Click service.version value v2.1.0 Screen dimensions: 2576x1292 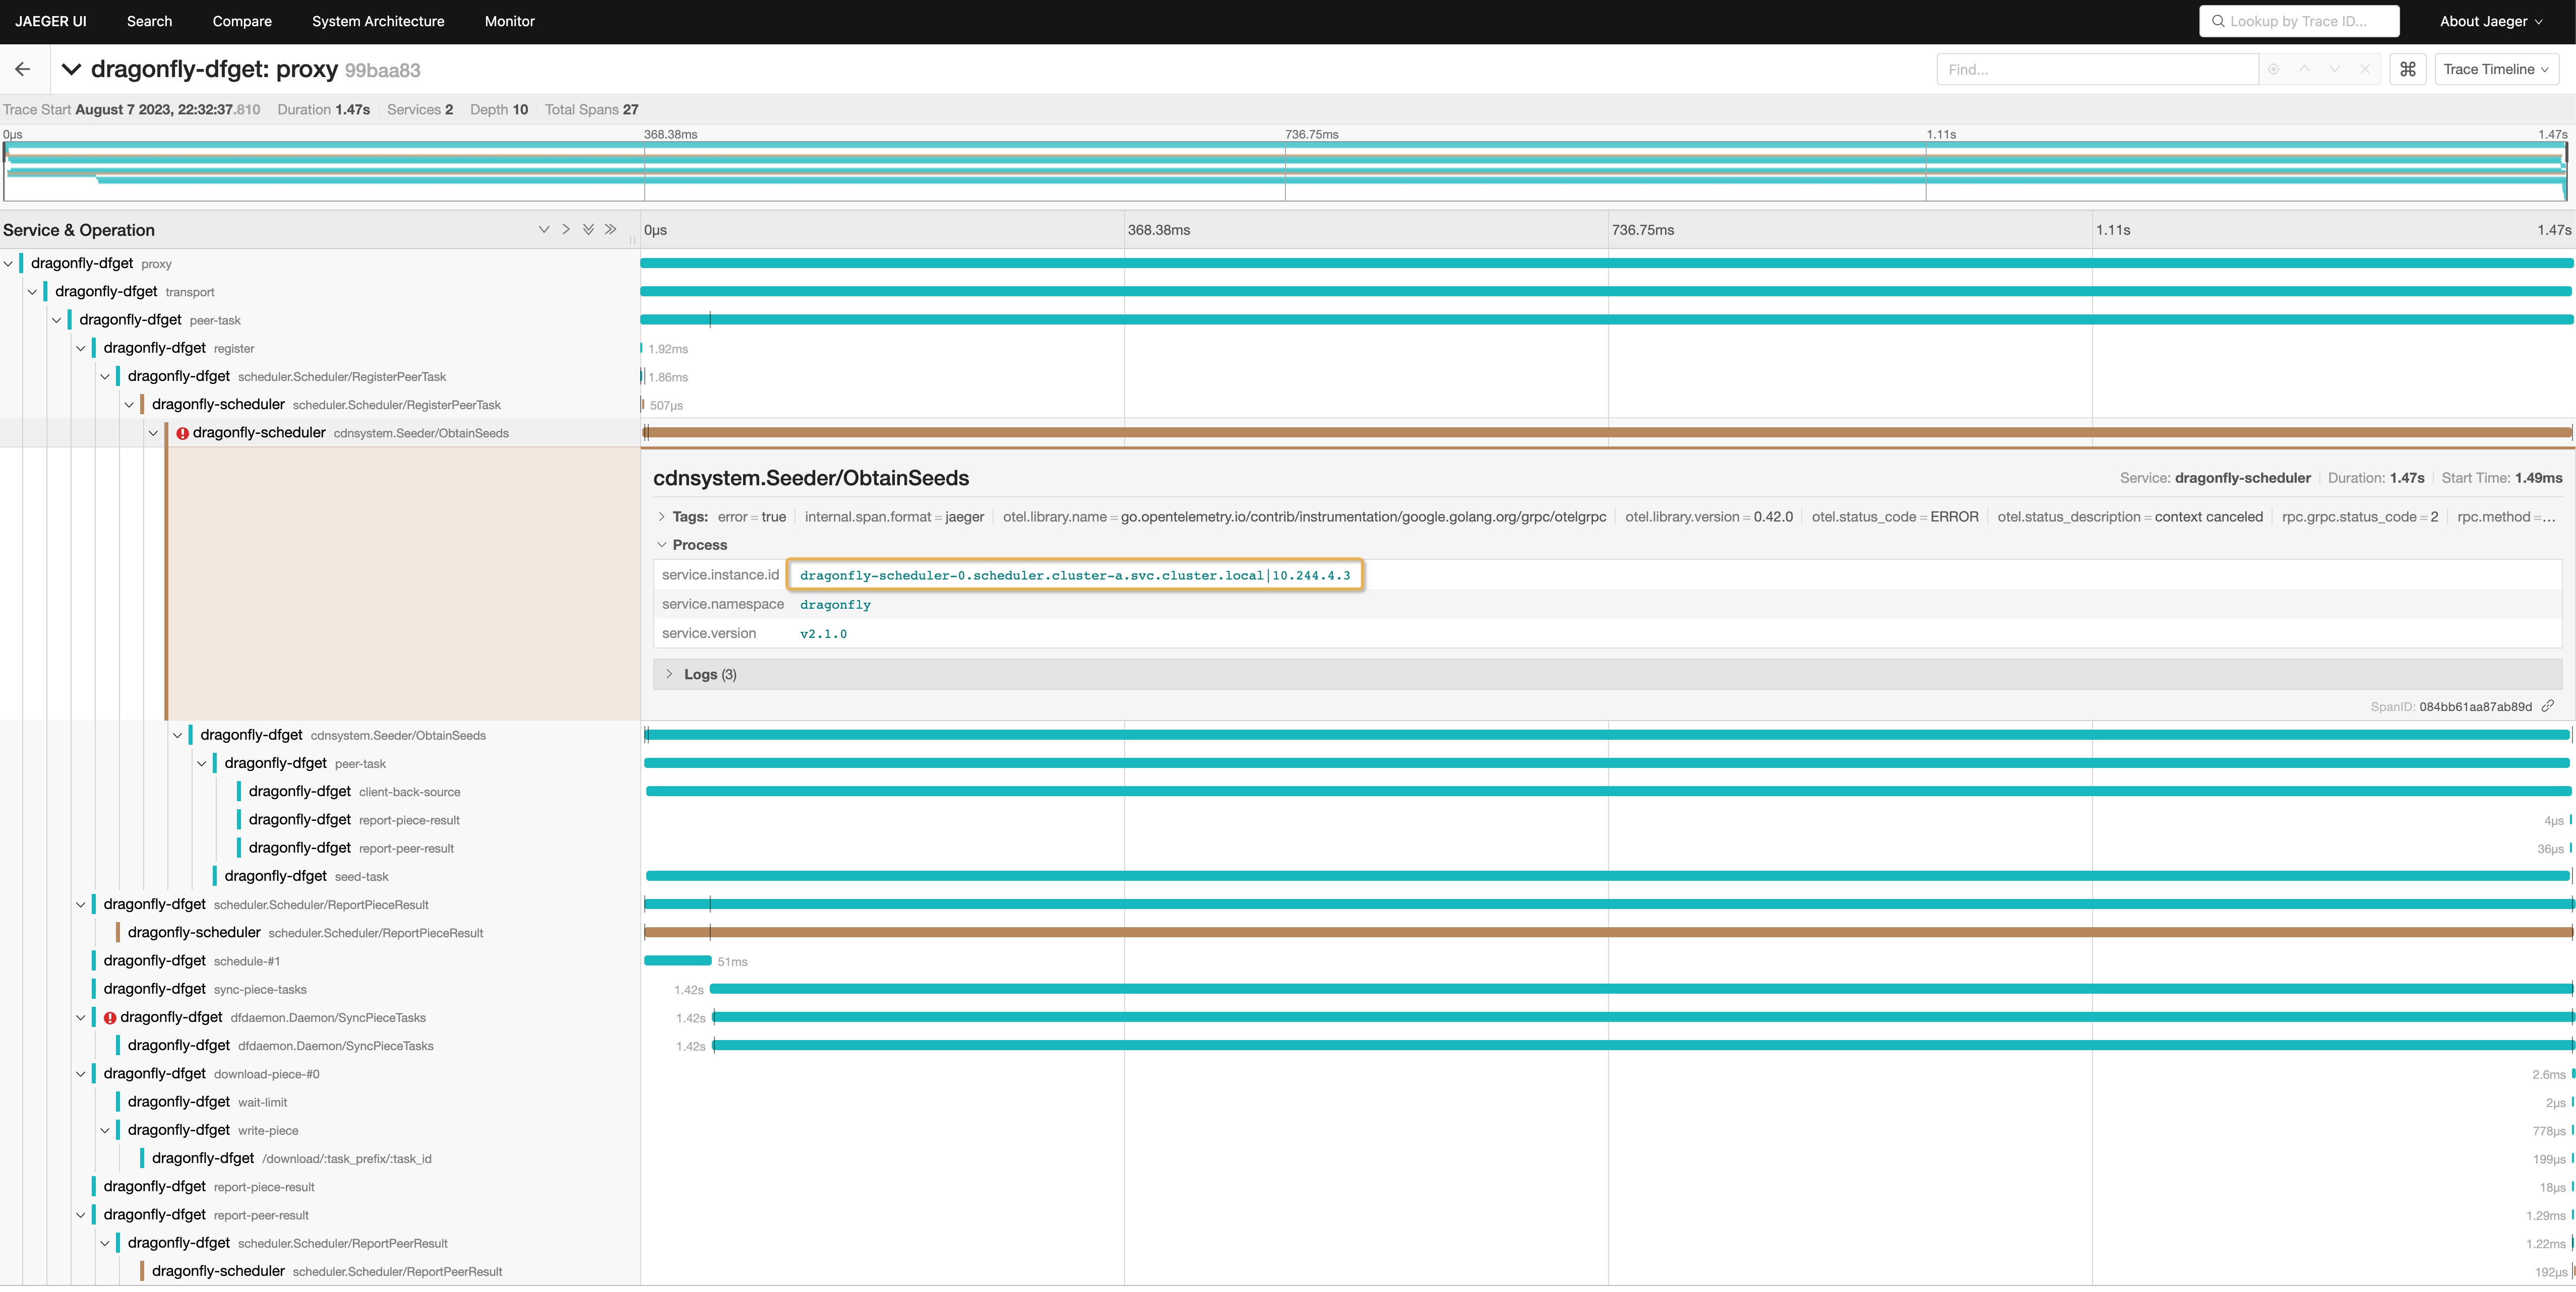[823, 633]
